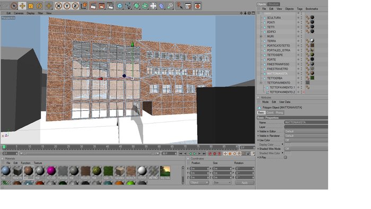Open the viewport Filter menu
This screenshot has height=209, width=371.
pyautogui.click(x=40, y=13)
